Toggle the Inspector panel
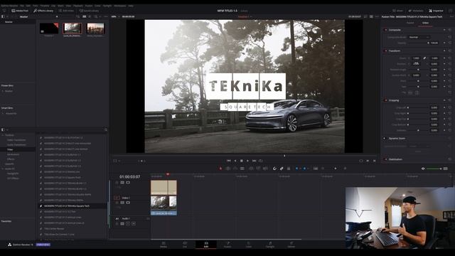 tap(436, 11)
